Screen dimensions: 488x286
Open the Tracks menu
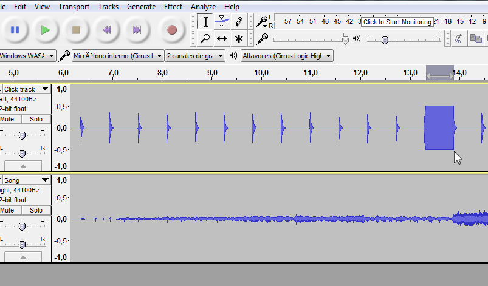click(108, 7)
